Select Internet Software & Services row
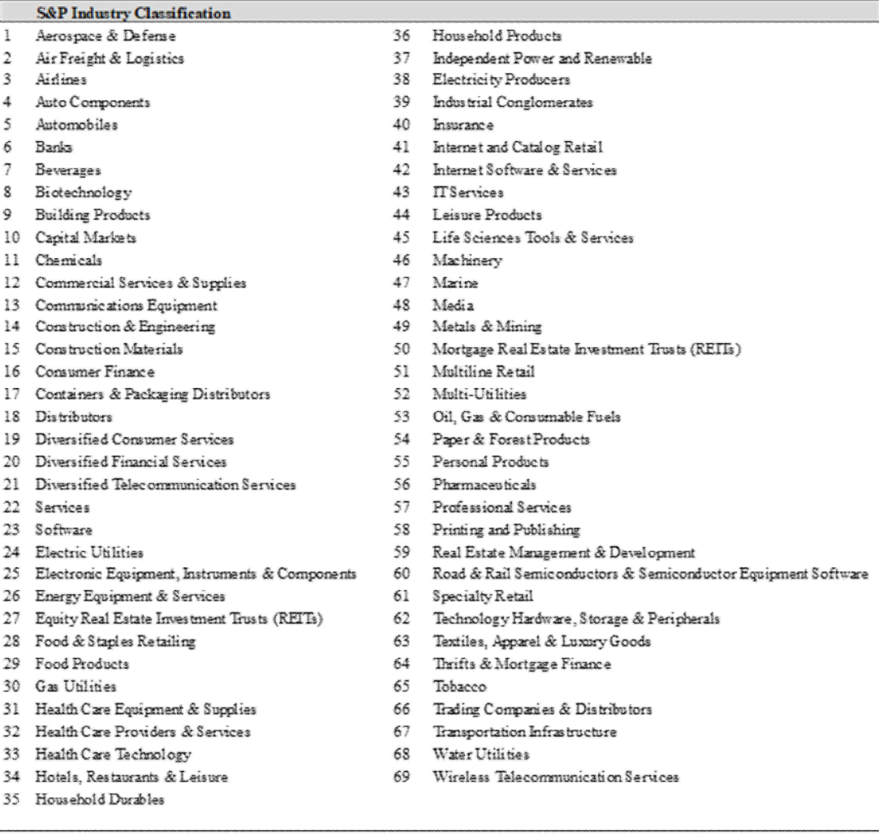This screenshot has height=840, width=879. tap(524, 170)
